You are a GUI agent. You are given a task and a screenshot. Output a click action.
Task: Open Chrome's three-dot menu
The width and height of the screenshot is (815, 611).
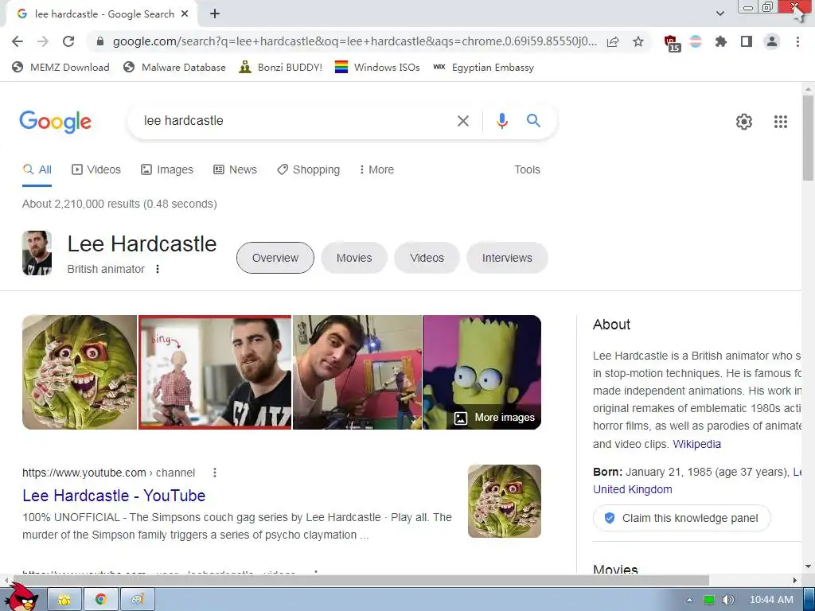797,41
